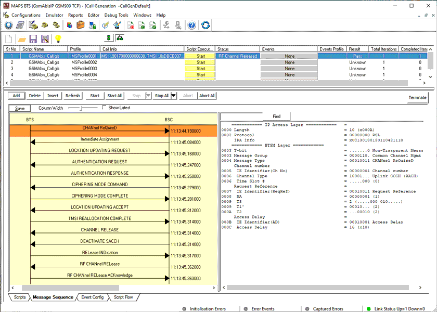Screen dimensions: 437x312
Task: Click the Abort All button
Action: click(207, 96)
